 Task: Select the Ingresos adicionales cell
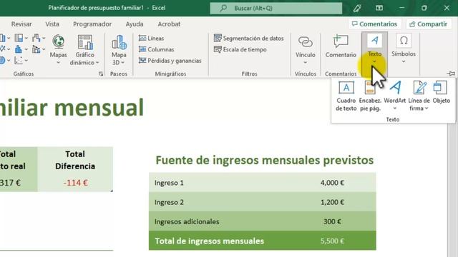[x=187, y=222]
